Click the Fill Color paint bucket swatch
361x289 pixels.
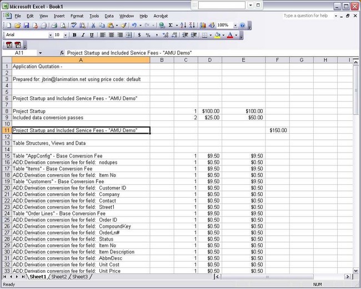click(x=217, y=35)
